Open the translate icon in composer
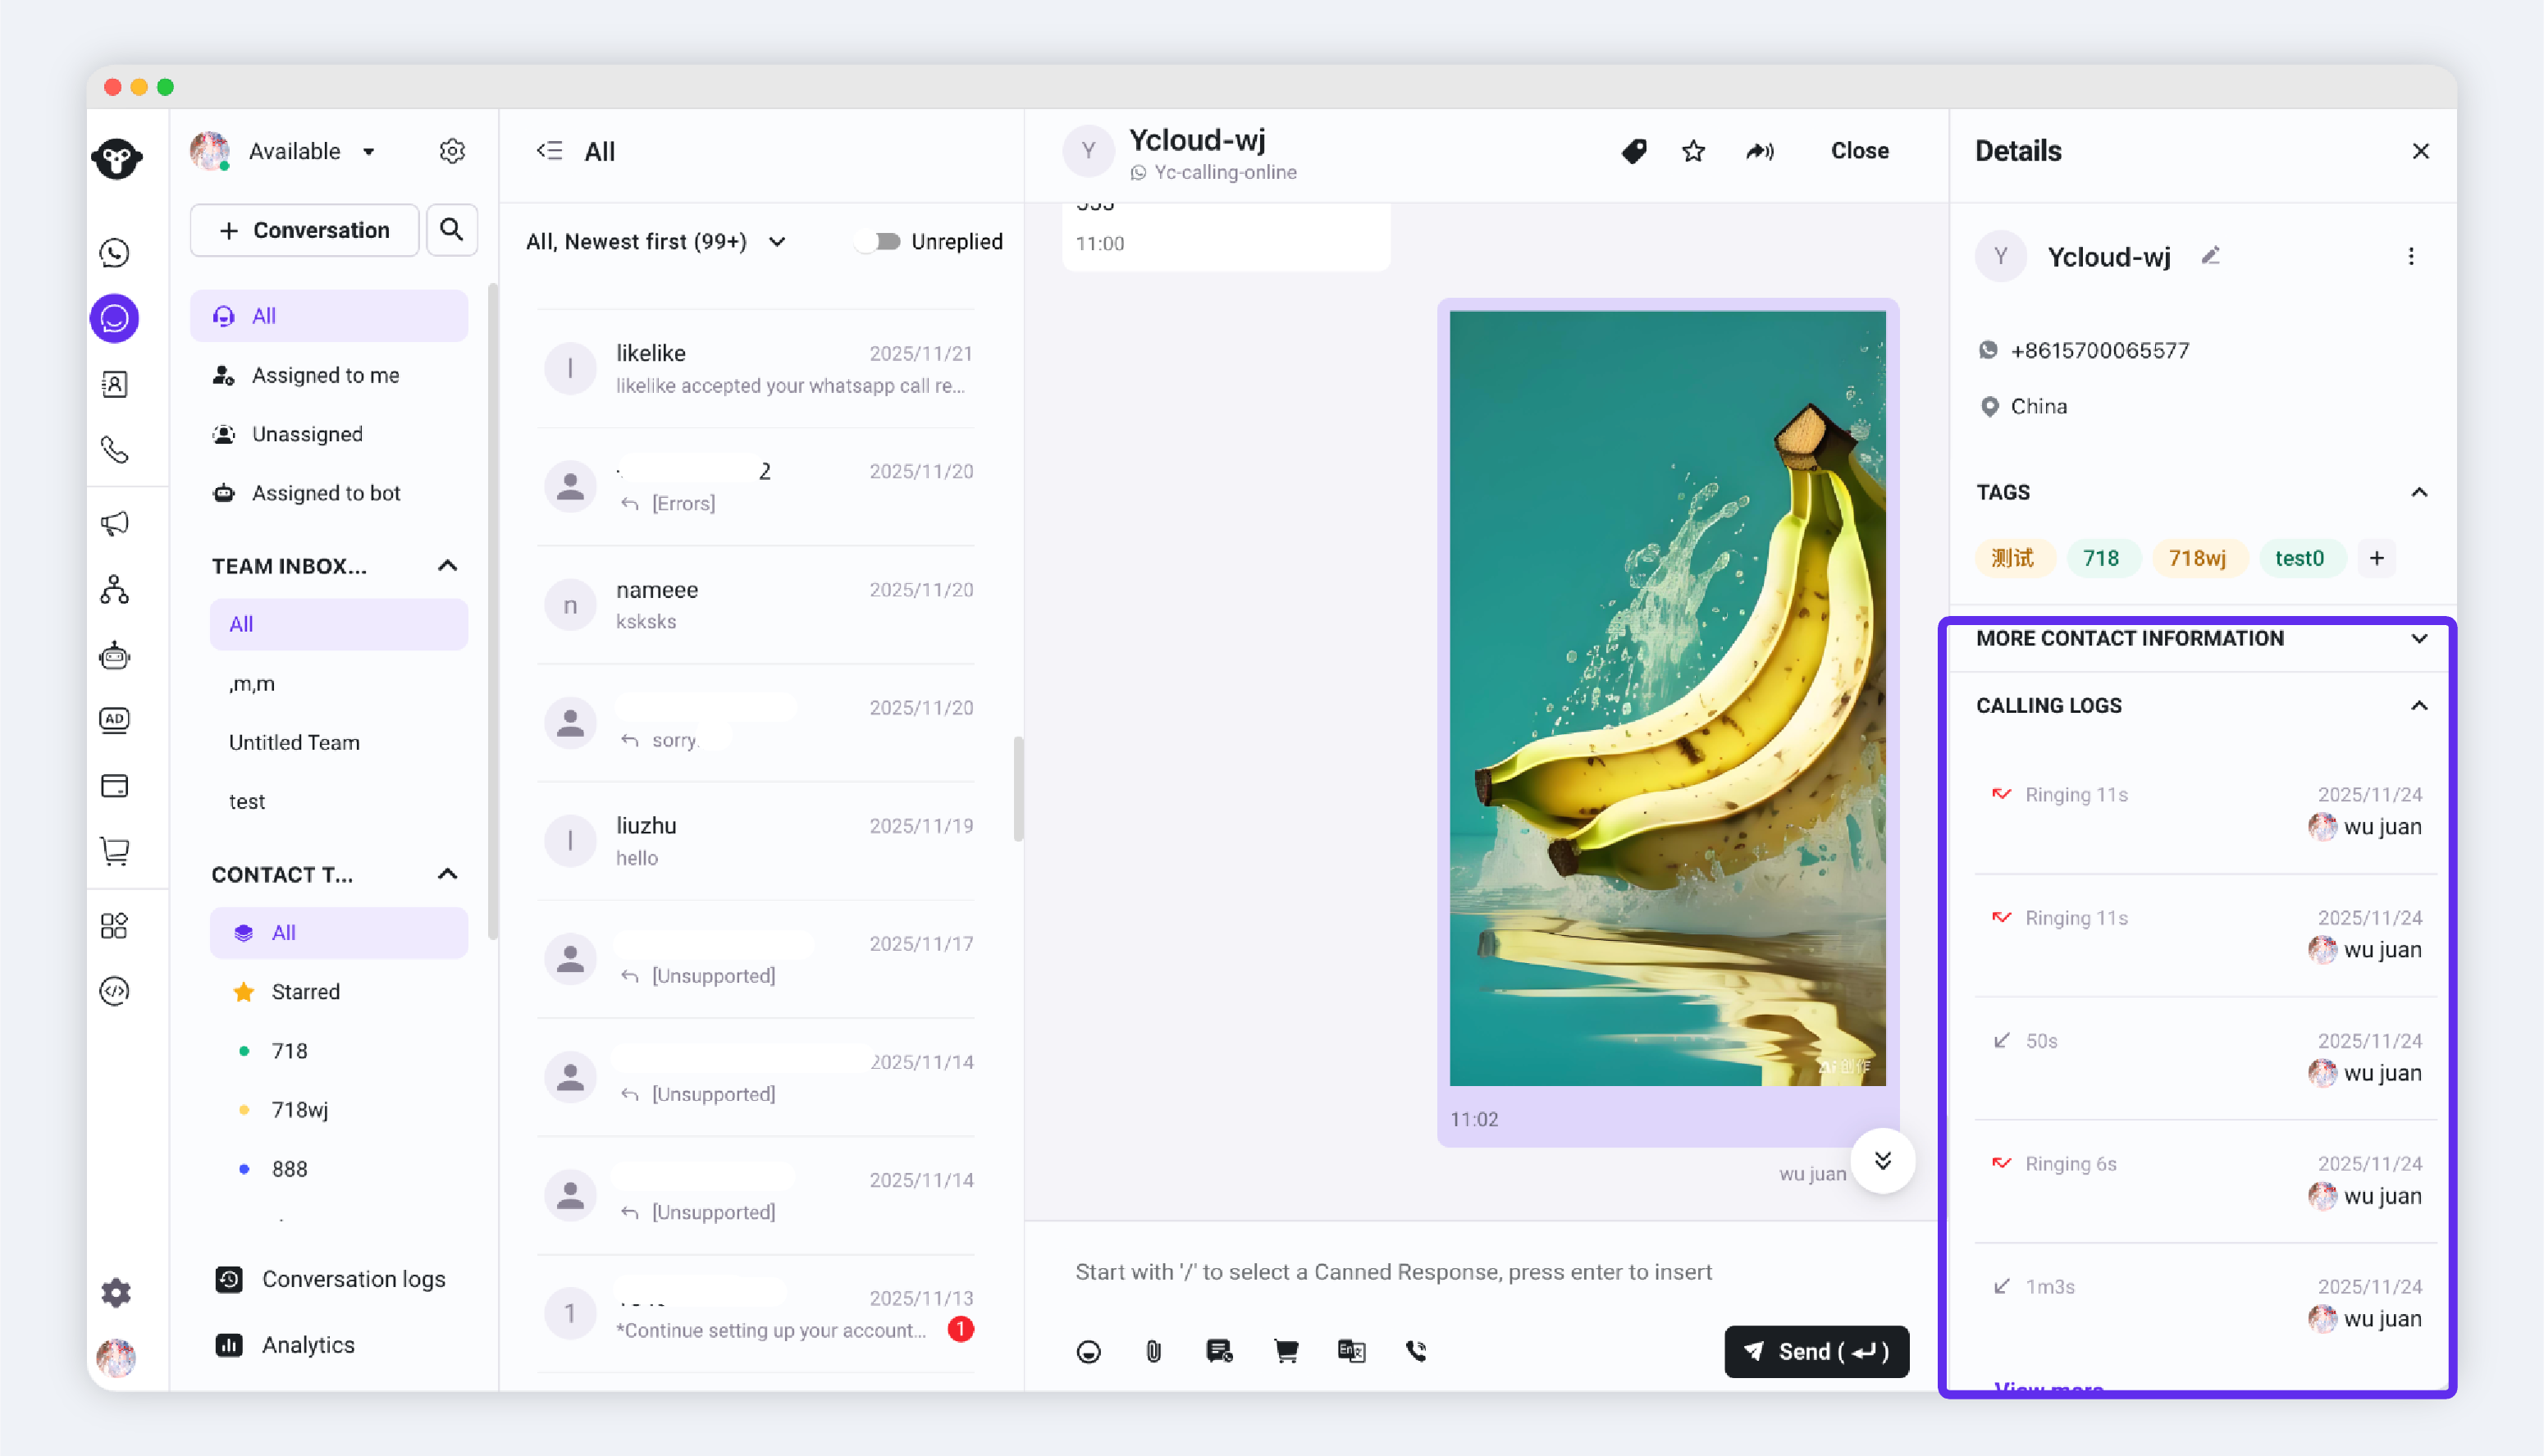Viewport: 2544px width, 1456px height. click(1351, 1352)
